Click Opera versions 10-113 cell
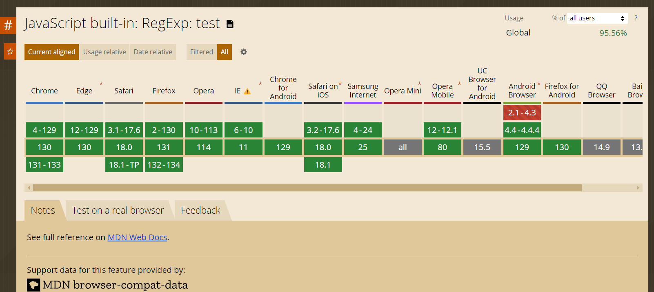This screenshot has width=654, height=292. click(204, 130)
